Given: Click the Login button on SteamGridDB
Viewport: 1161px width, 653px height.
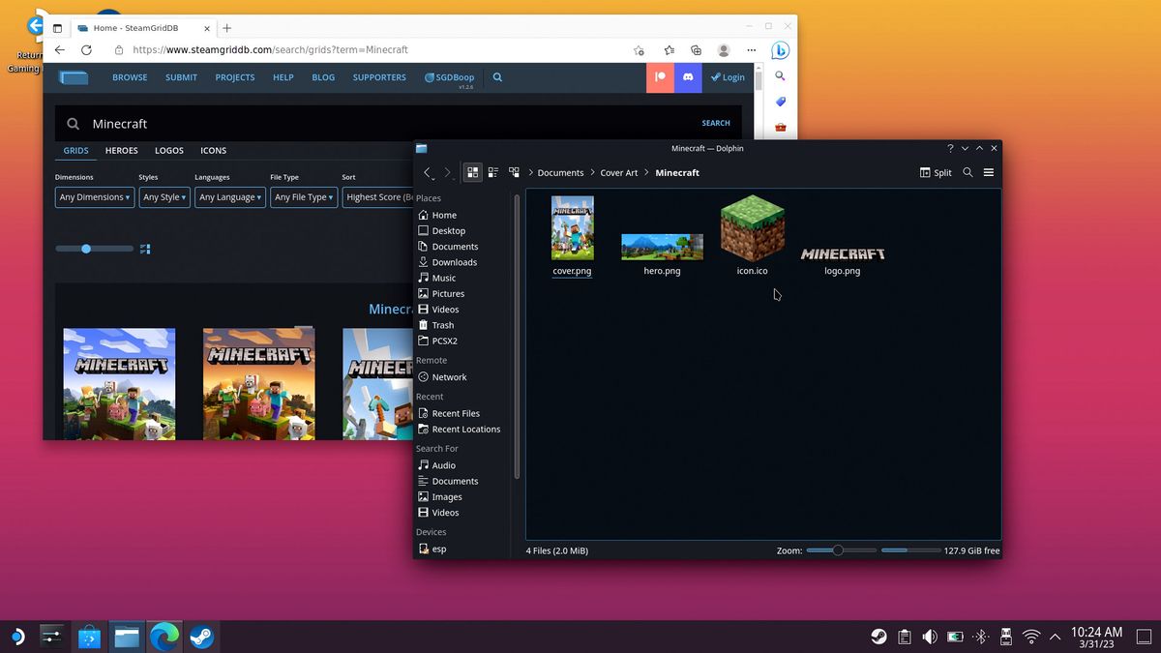Looking at the screenshot, I should [x=727, y=76].
